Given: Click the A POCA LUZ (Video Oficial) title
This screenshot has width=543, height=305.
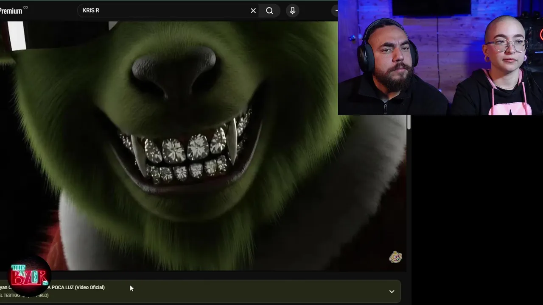Looking at the screenshot, I should [76, 287].
